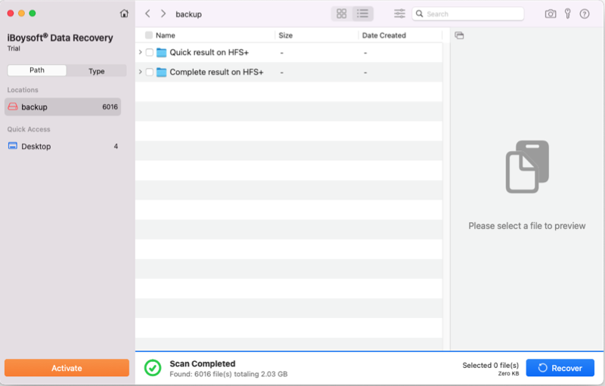Click the Home icon in sidebar

[124, 14]
